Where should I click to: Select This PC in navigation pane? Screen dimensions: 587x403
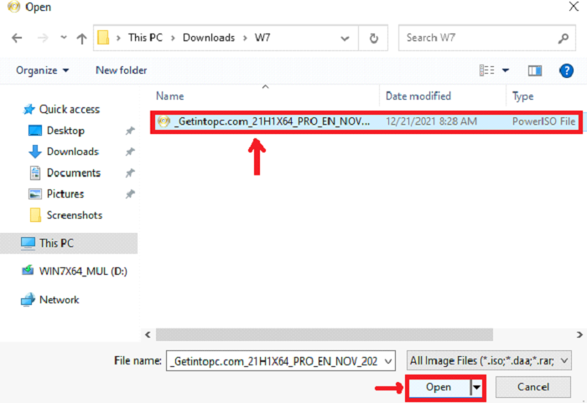coord(70,243)
